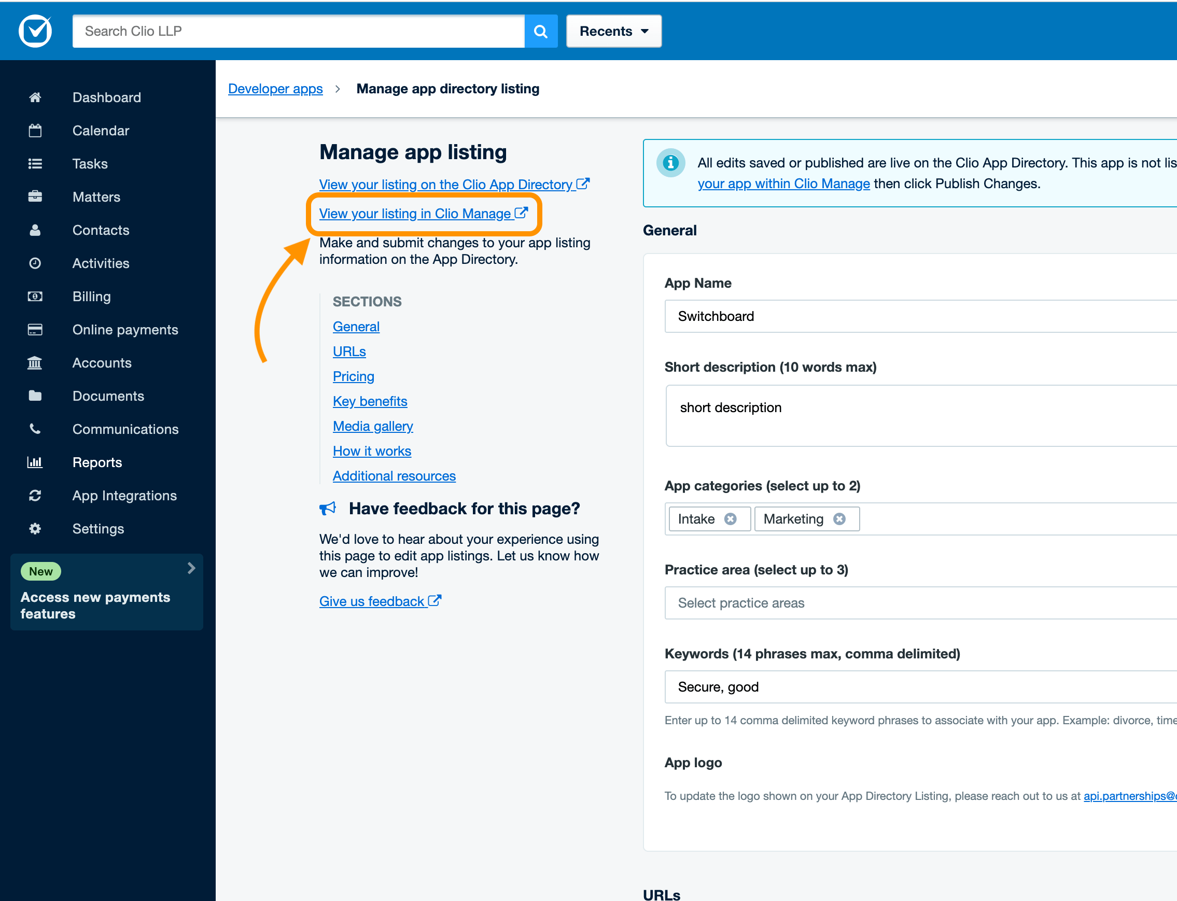This screenshot has height=901, width=1177.
Task: Remove the Marketing app category tag
Action: 839,518
